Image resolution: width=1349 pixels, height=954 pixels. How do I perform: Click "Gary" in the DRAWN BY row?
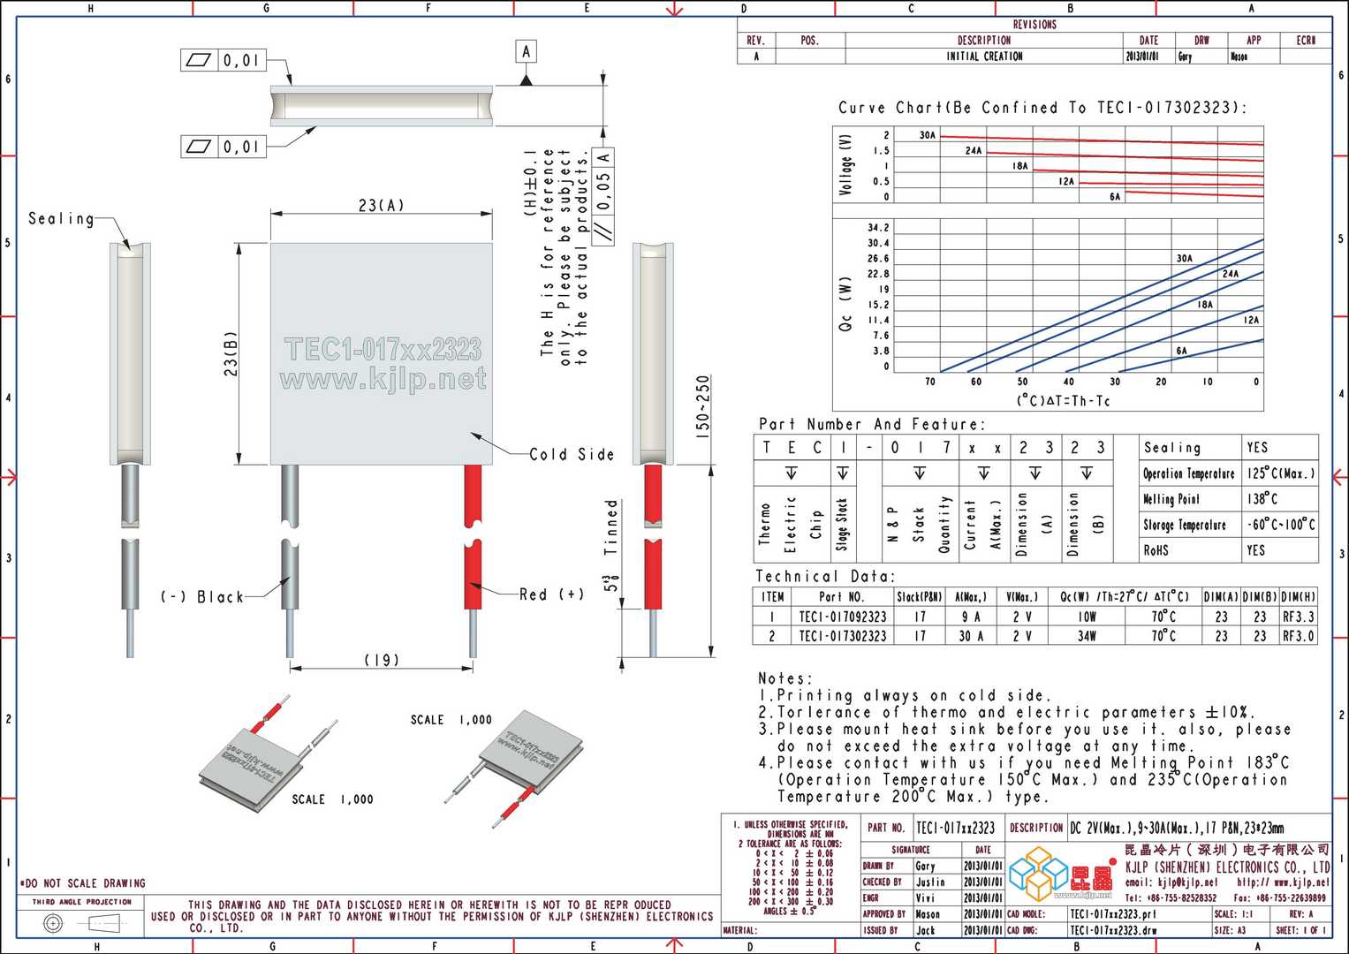(x=925, y=866)
